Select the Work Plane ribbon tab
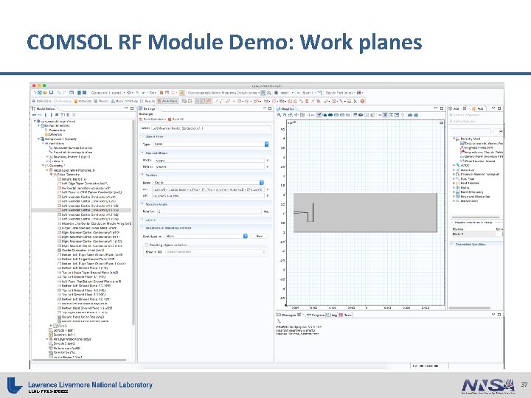 pos(167,101)
